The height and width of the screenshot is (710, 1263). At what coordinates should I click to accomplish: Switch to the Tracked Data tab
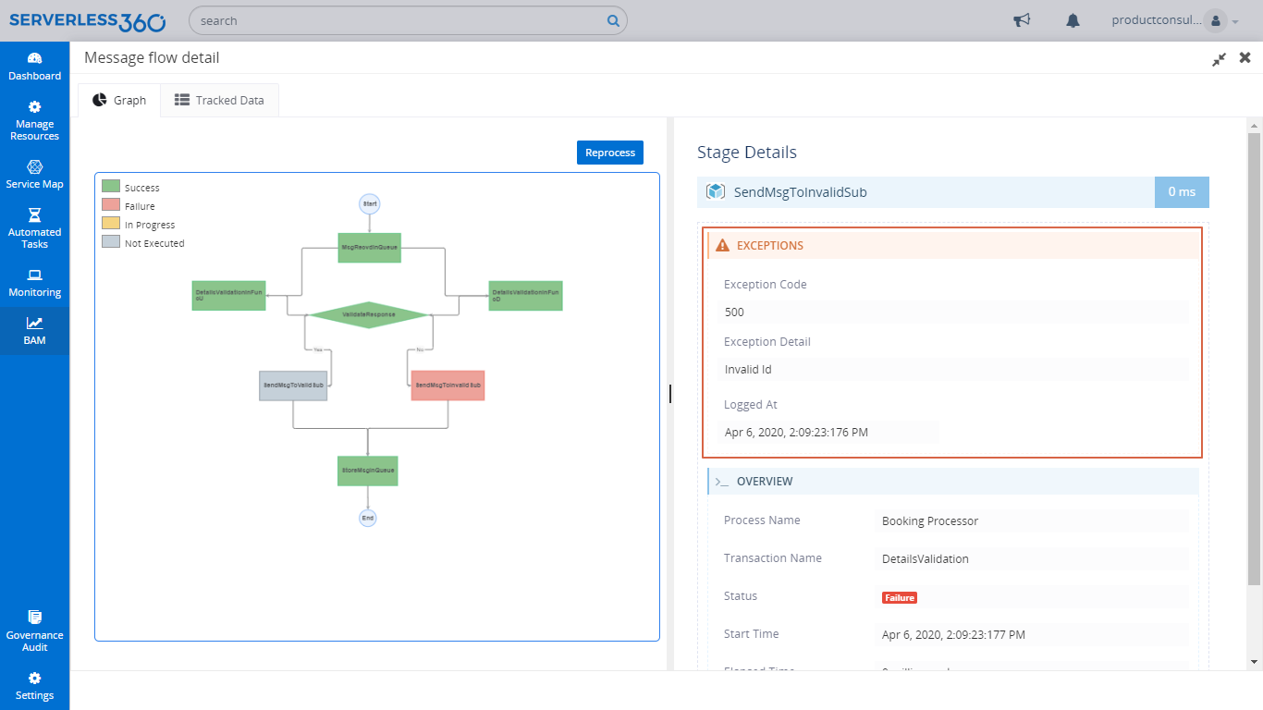pos(219,100)
